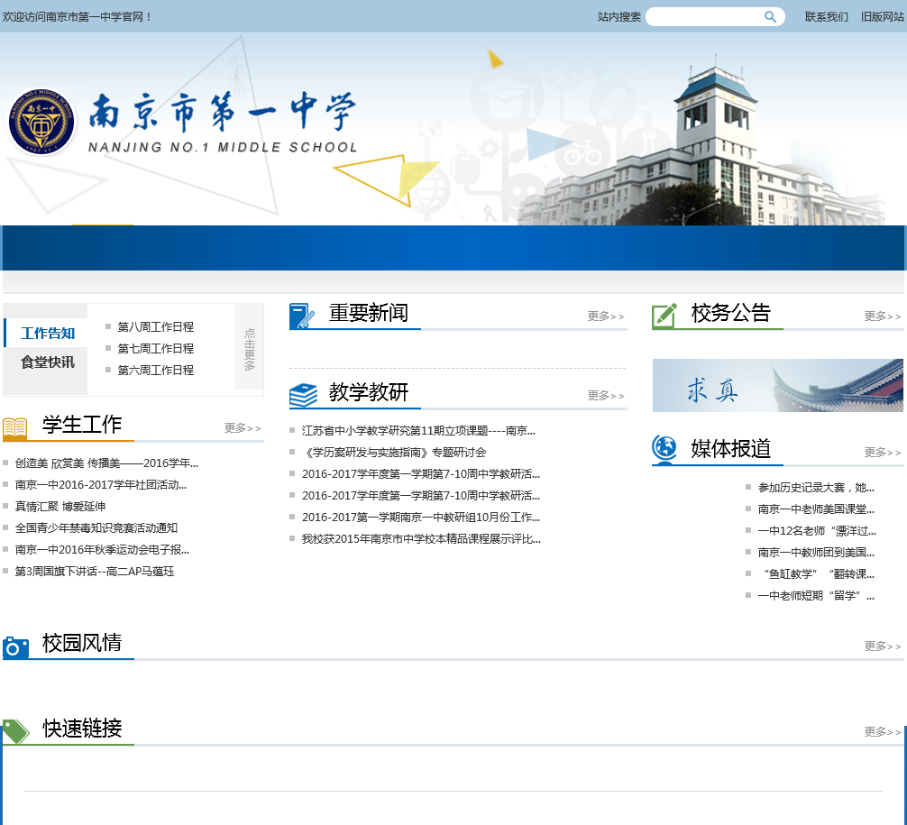This screenshot has height=825, width=907.
Task: Click the 快速链接 green tag icon
Action: click(x=15, y=731)
